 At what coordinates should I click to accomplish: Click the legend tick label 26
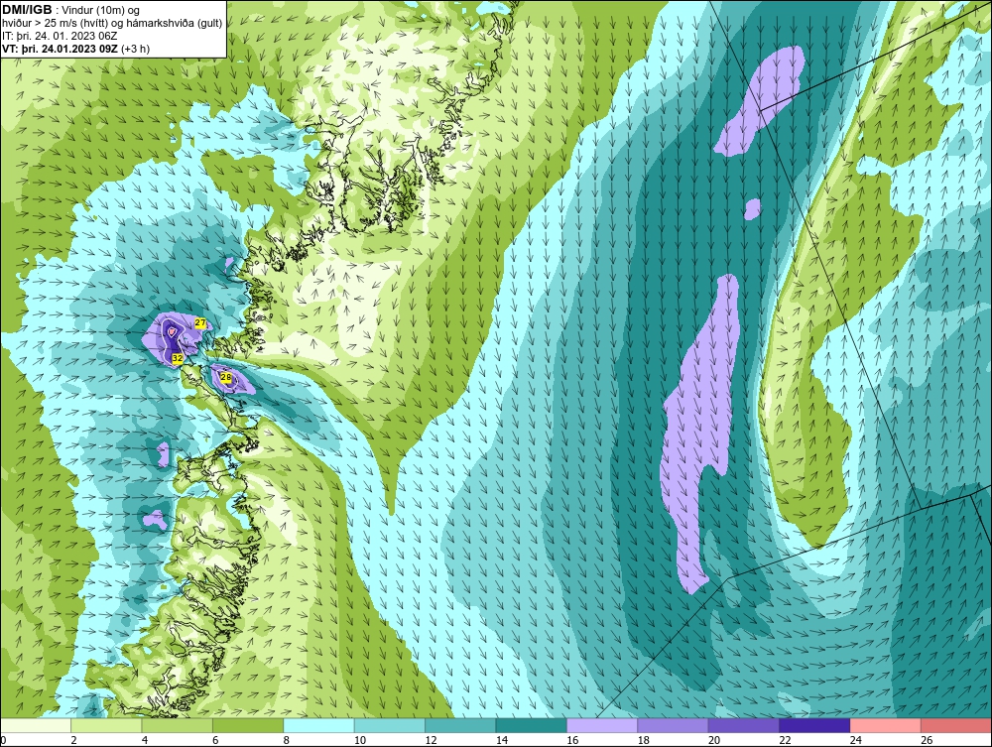pyautogui.click(x=927, y=740)
